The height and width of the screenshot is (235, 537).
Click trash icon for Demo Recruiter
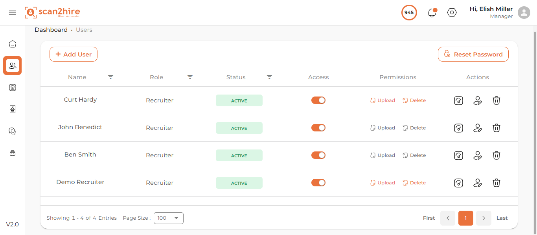click(497, 183)
